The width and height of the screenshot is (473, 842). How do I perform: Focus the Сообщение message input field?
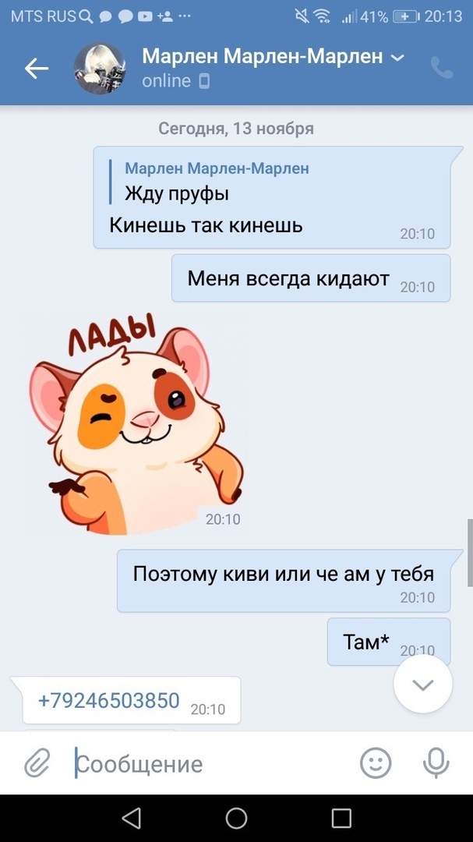215,763
